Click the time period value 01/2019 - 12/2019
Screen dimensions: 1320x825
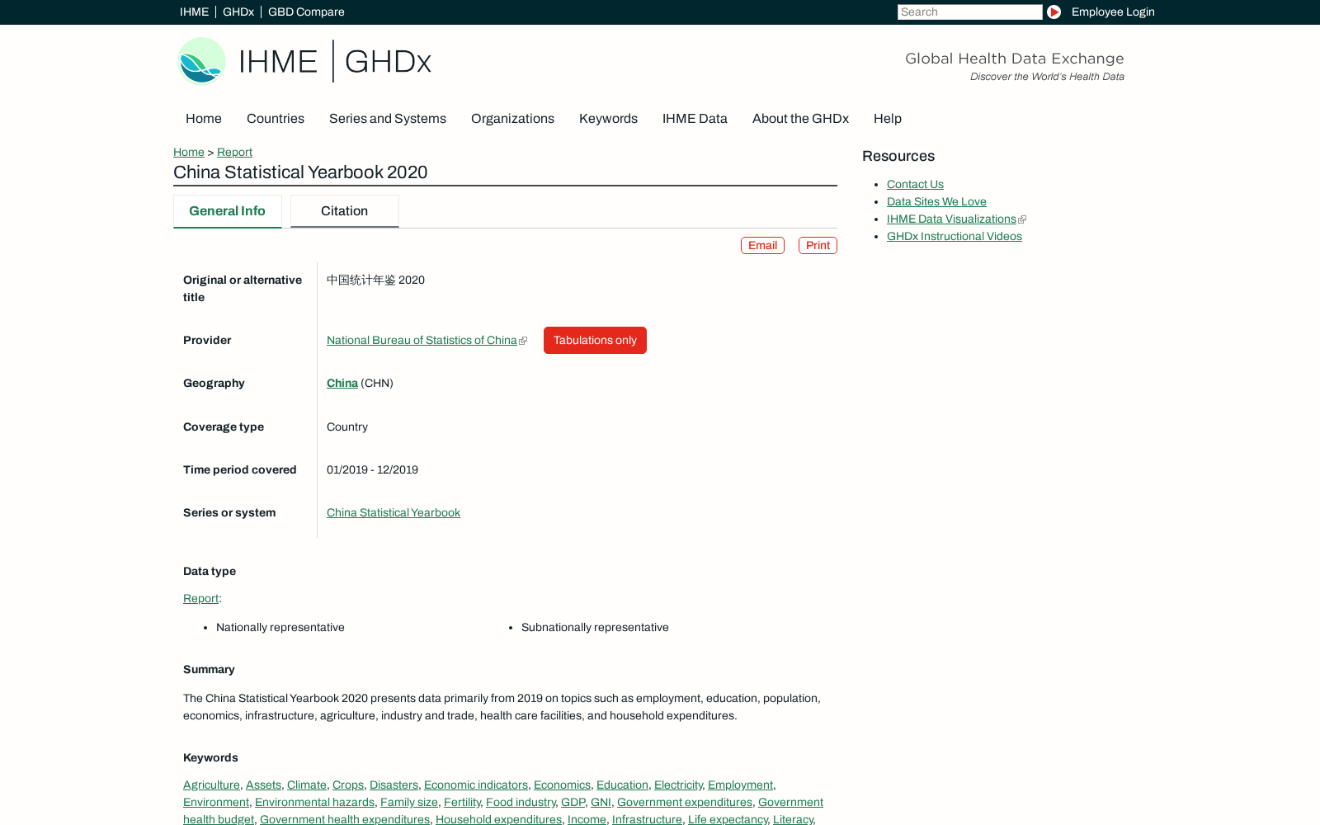point(372,470)
